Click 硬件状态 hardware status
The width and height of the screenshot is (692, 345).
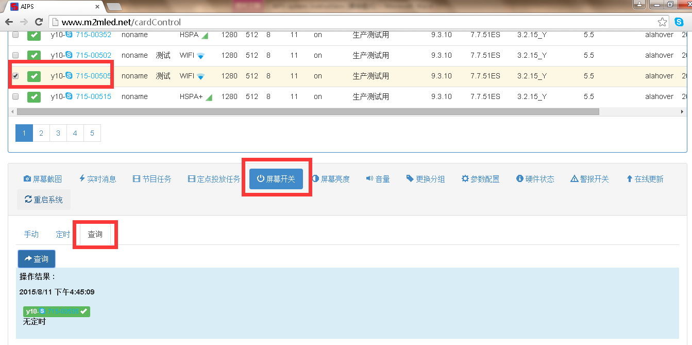click(x=535, y=179)
